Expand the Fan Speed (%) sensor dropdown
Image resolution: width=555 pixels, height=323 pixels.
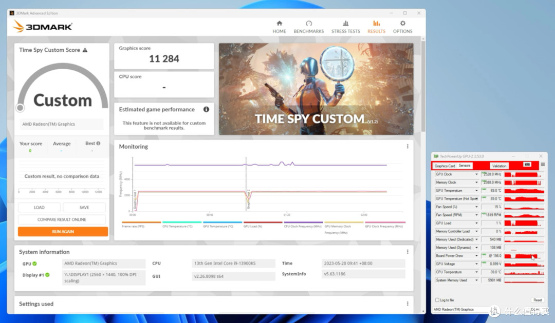click(476, 207)
